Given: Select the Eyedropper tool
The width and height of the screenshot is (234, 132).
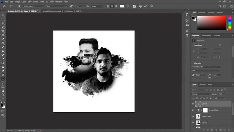Looking at the screenshot, I should [x=3, y=39].
